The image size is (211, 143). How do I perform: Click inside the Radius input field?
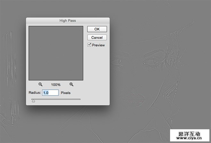click(x=50, y=93)
